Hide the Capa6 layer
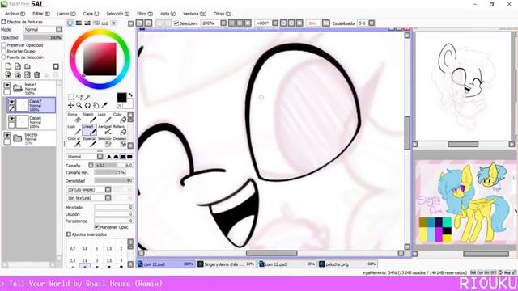Screen dimensions: 518x291 (11, 119)
